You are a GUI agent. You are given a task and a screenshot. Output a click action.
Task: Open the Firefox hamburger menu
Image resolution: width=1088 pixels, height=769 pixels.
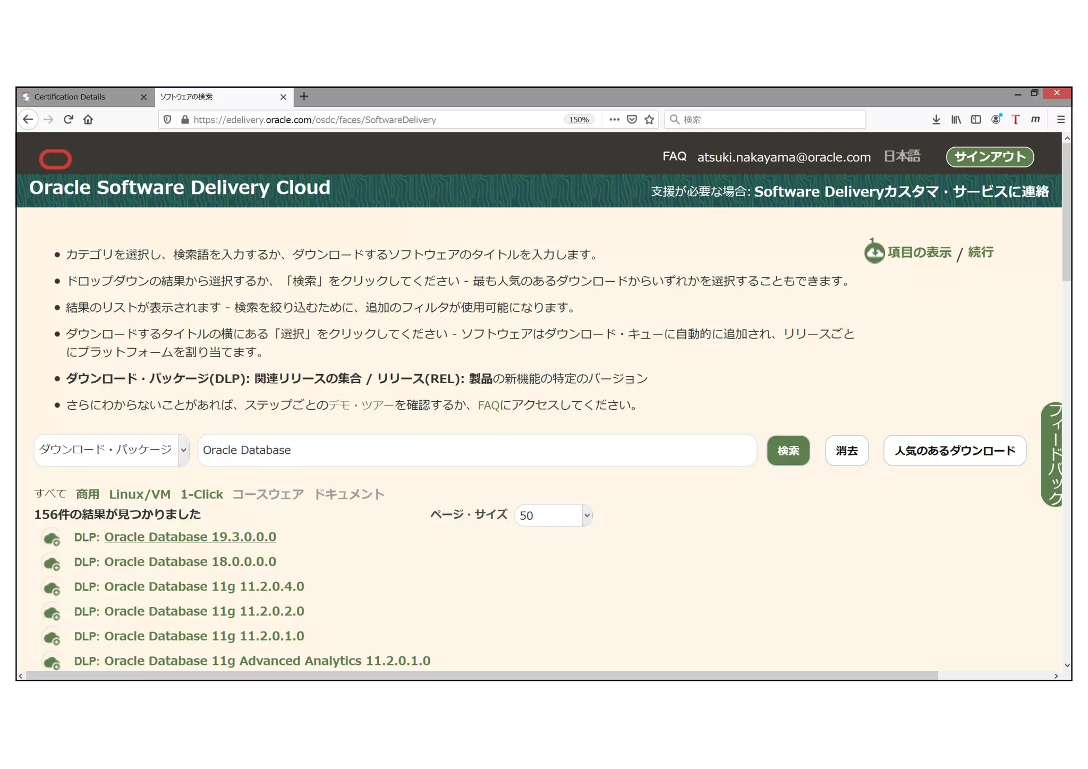1061,120
